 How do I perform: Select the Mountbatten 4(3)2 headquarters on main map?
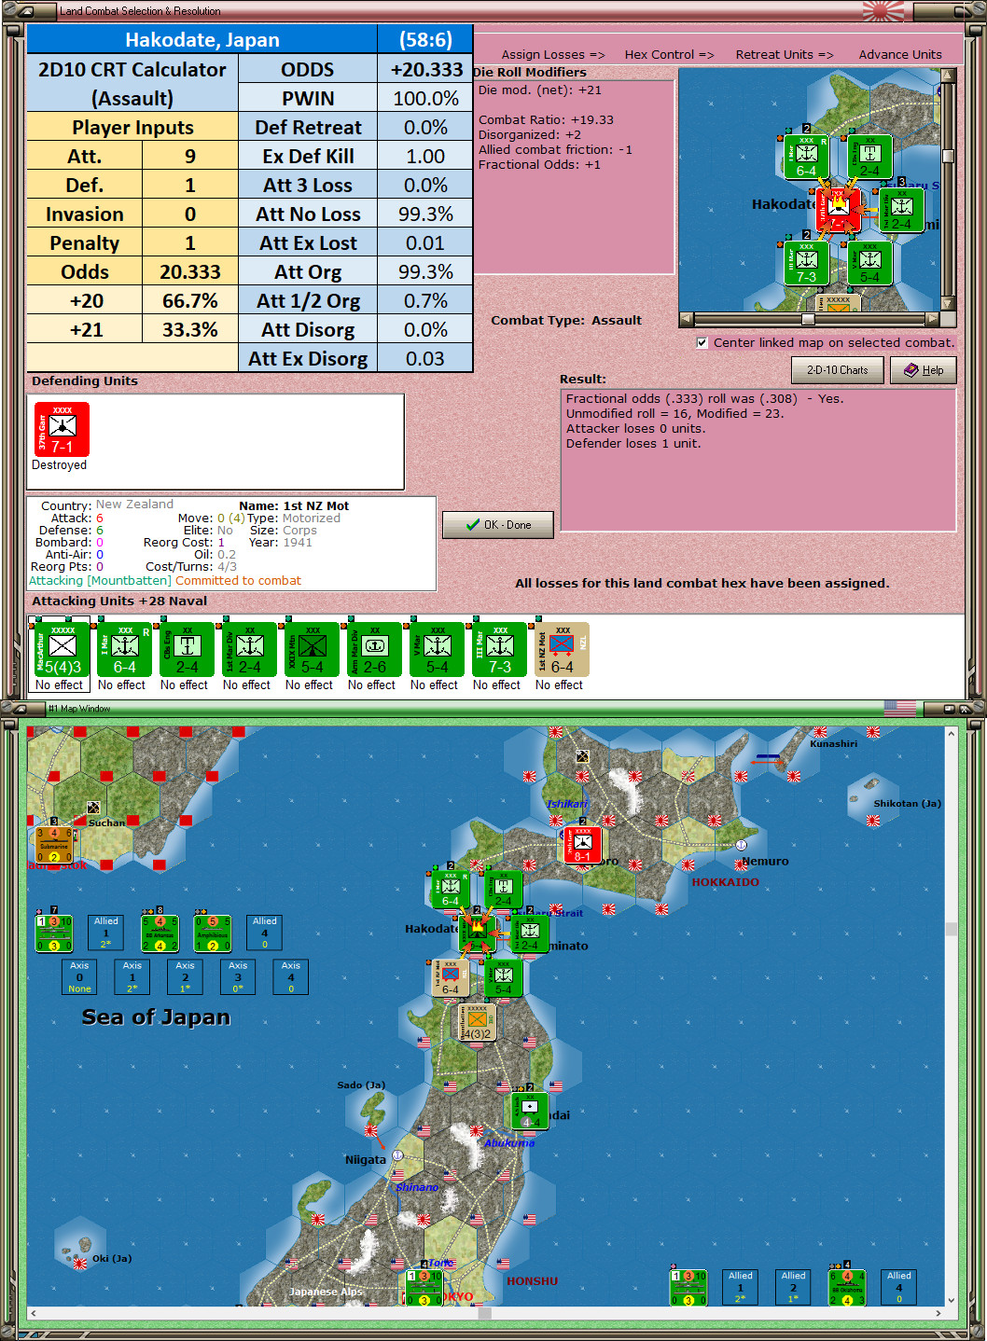(x=477, y=1022)
